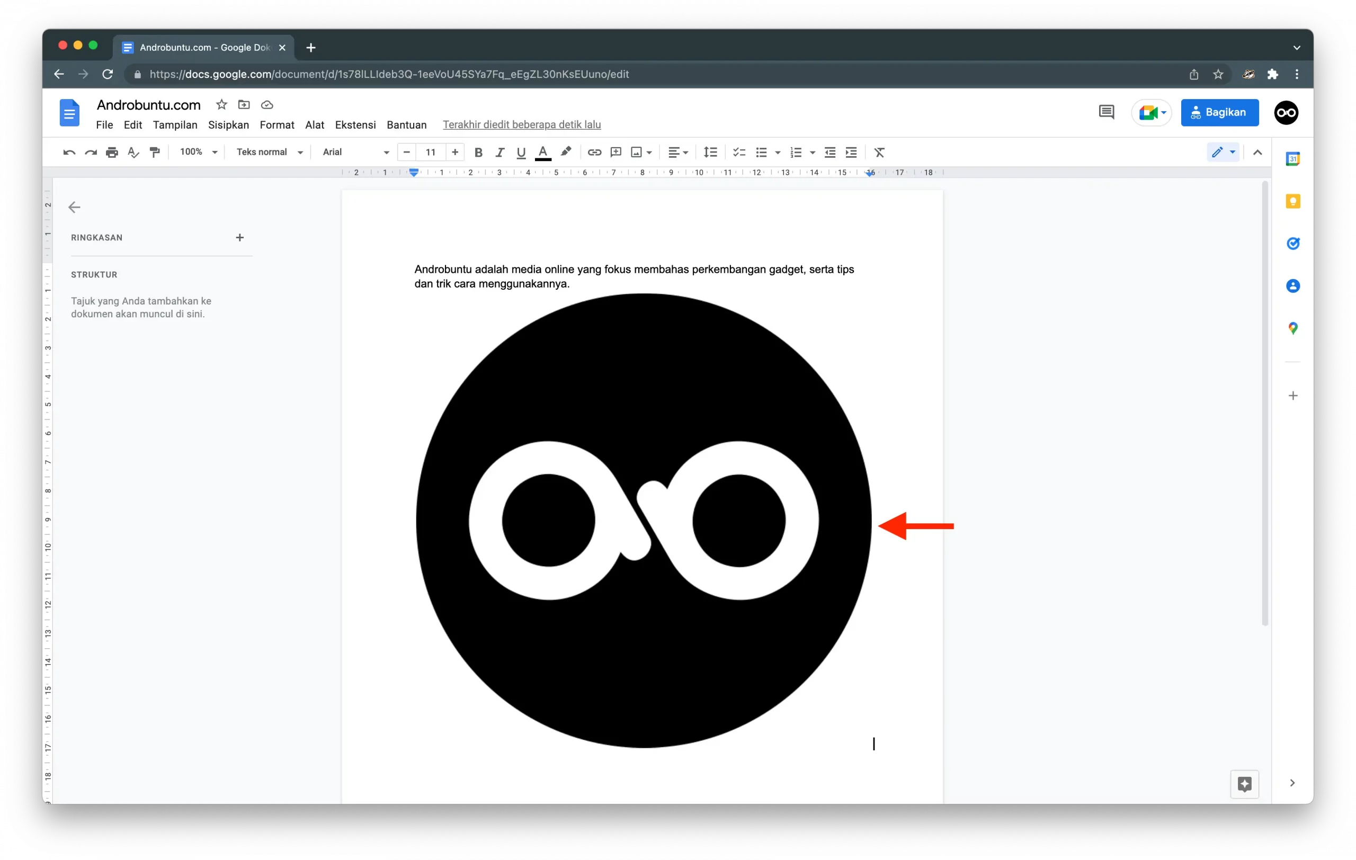Toggle underline formatting
The image size is (1356, 860).
pos(520,152)
